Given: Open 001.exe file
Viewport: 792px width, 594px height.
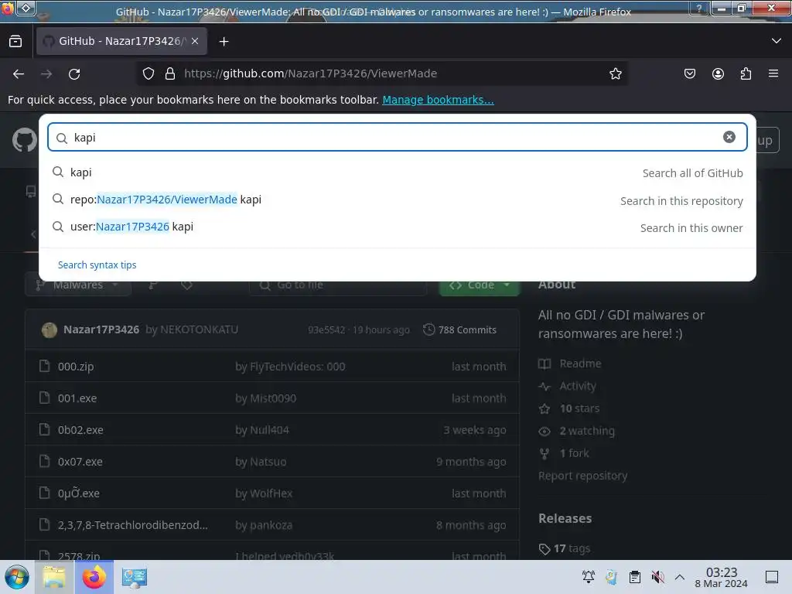Looking at the screenshot, I should tap(77, 398).
